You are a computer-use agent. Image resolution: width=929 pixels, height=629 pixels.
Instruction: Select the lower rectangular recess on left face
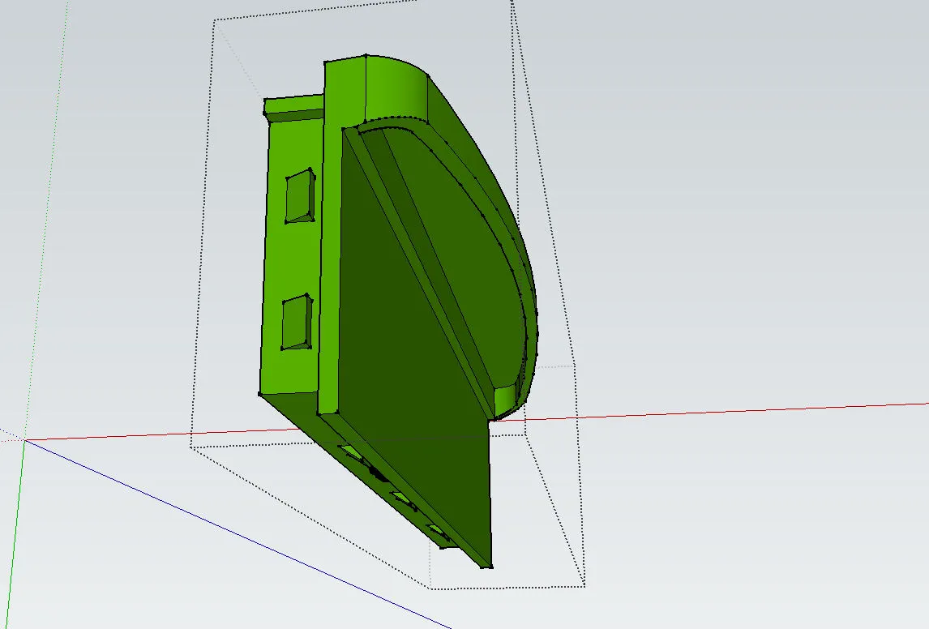click(297, 322)
